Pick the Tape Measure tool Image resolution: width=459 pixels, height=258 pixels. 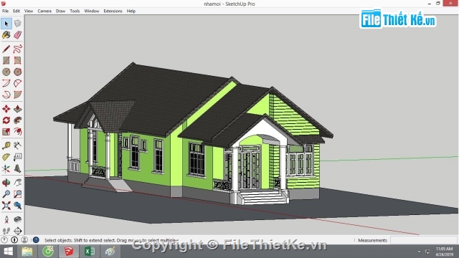coord(6,145)
